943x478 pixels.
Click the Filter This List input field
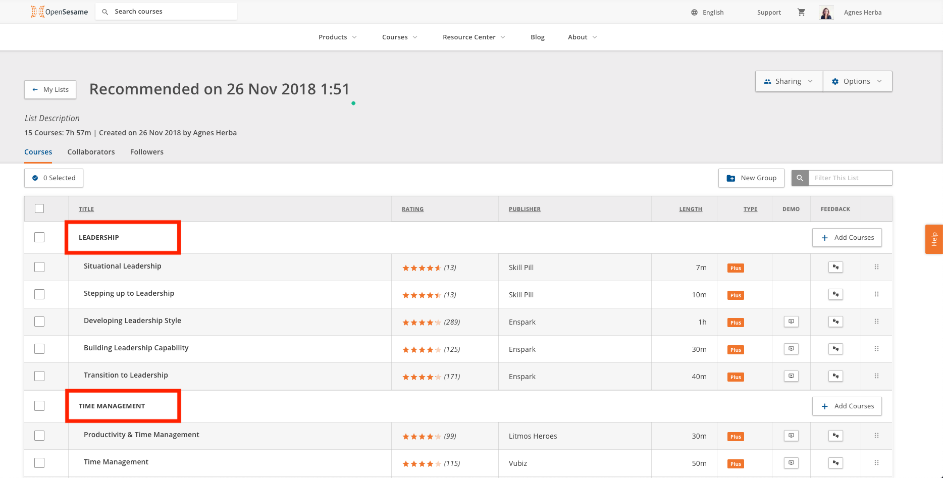tap(850, 178)
